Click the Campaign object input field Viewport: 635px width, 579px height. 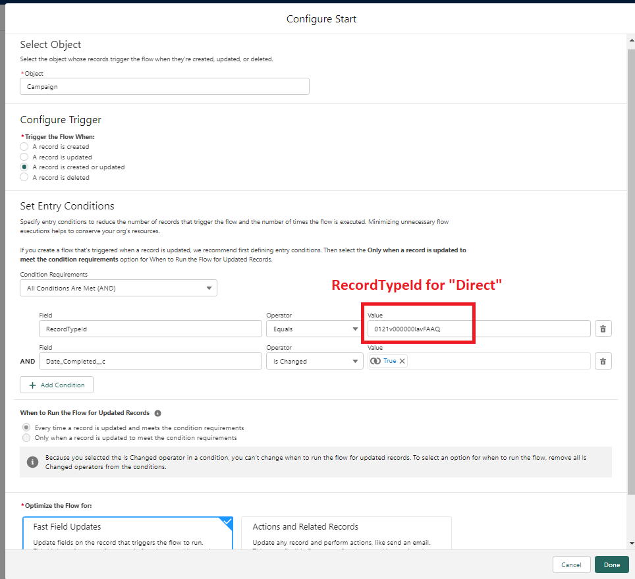[165, 86]
